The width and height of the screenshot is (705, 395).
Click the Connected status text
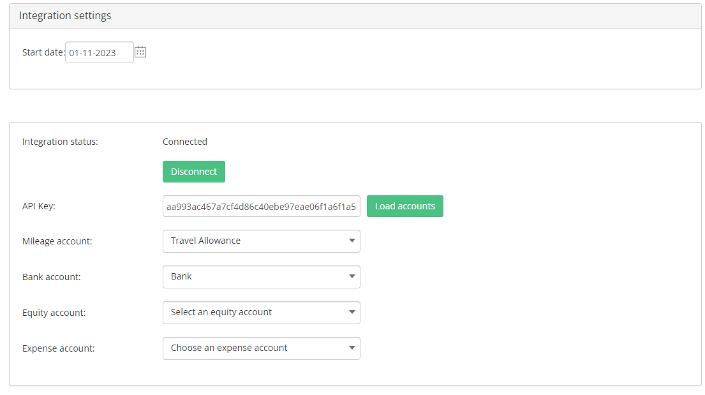coord(185,142)
